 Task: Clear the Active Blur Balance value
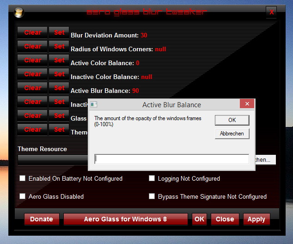(32, 88)
